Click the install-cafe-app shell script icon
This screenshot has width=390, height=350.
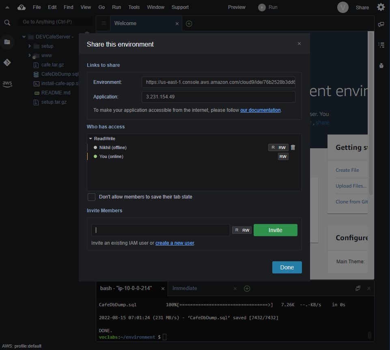36,84
